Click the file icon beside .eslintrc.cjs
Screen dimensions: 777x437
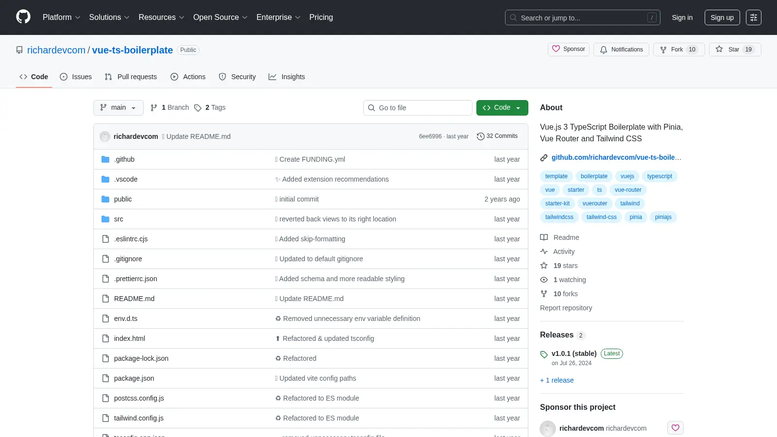pos(105,239)
